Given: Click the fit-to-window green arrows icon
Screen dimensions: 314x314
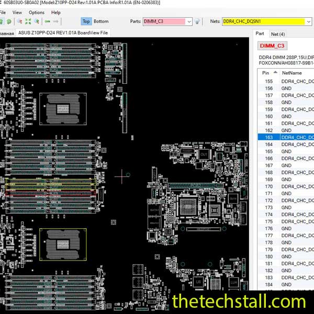Looking at the screenshot, I should (x=28, y=21).
